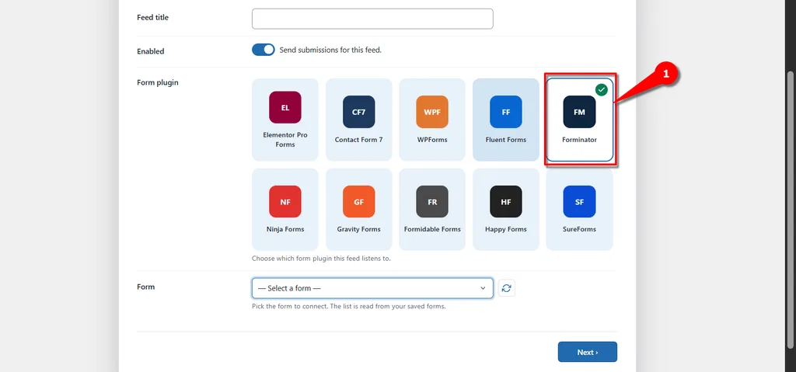Pick the Formidable Forms plugin card
Image resolution: width=796 pixels, height=372 pixels.
(x=432, y=210)
